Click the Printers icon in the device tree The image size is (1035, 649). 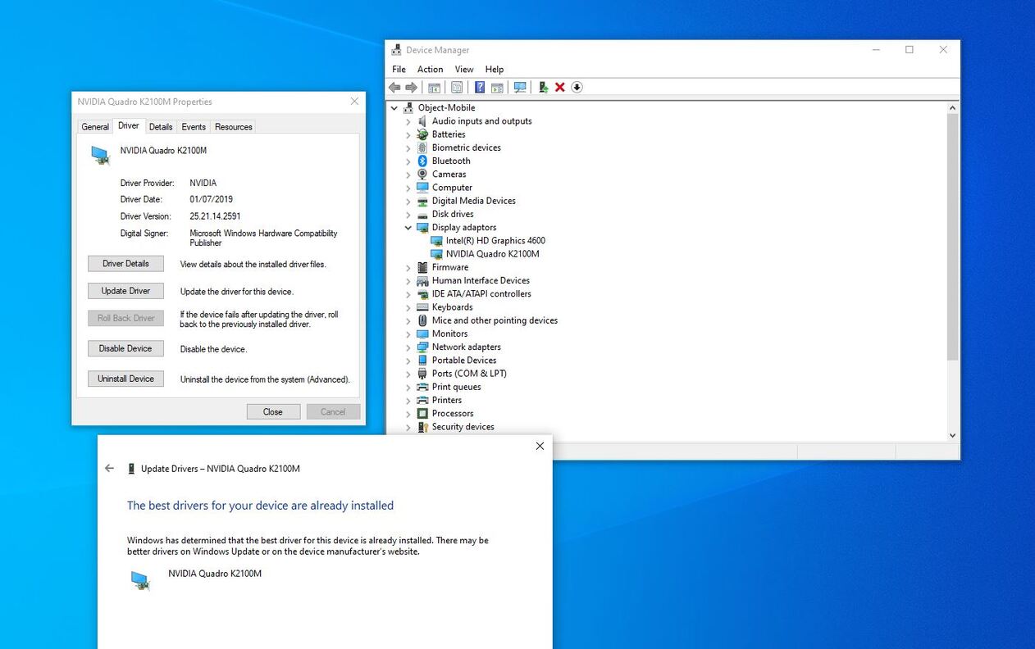(422, 400)
